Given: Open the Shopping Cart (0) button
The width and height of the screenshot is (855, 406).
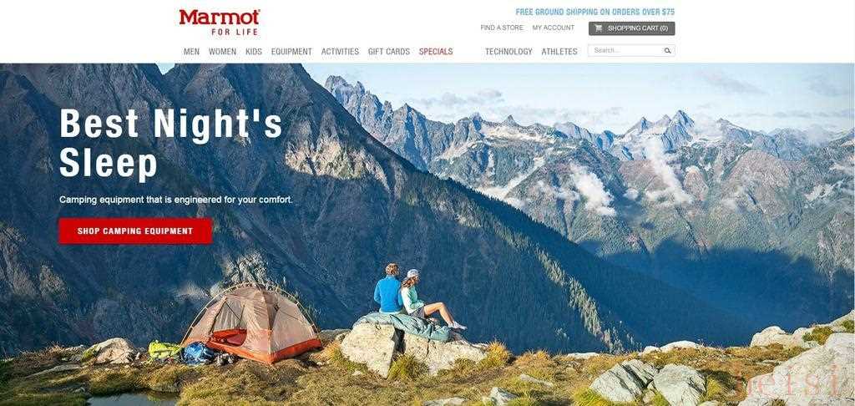Looking at the screenshot, I should [x=631, y=28].
